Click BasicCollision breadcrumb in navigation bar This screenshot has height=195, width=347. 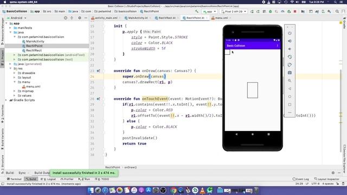pos(15,11)
